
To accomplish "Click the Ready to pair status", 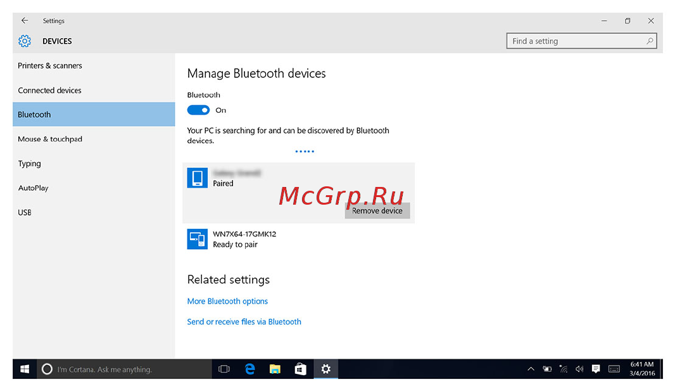I will (x=235, y=244).
